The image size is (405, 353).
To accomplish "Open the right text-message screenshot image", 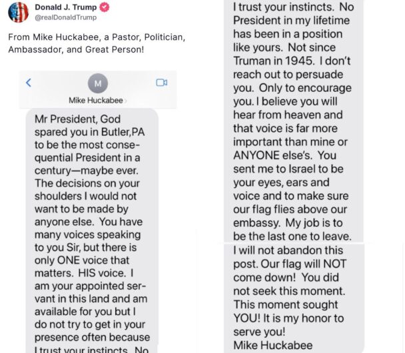I will [x=294, y=176].
